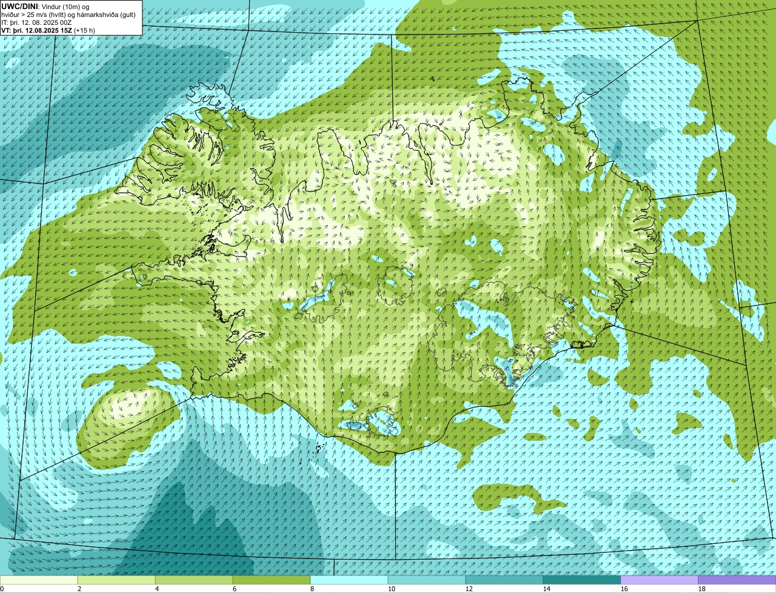Click the lavender 16–18 m/s legend swatch
776x593 pixels.
pyautogui.click(x=660, y=580)
